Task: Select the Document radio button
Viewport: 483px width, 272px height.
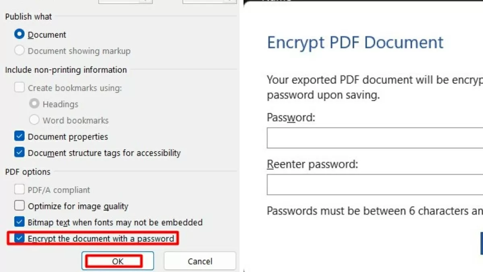Action: pyautogui.click(x=19, y=35)
